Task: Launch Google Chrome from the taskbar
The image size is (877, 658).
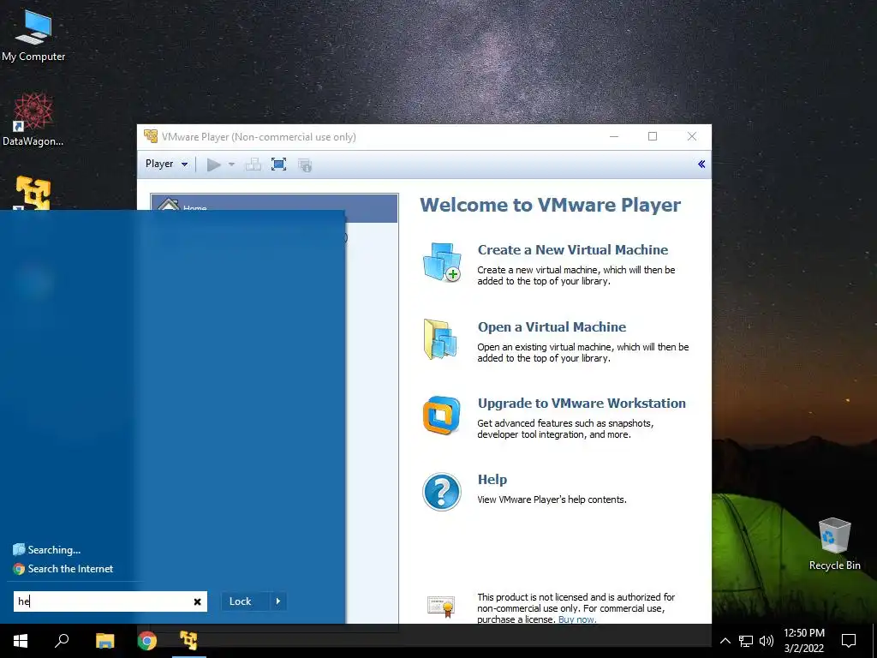Action: click(147, 641)
